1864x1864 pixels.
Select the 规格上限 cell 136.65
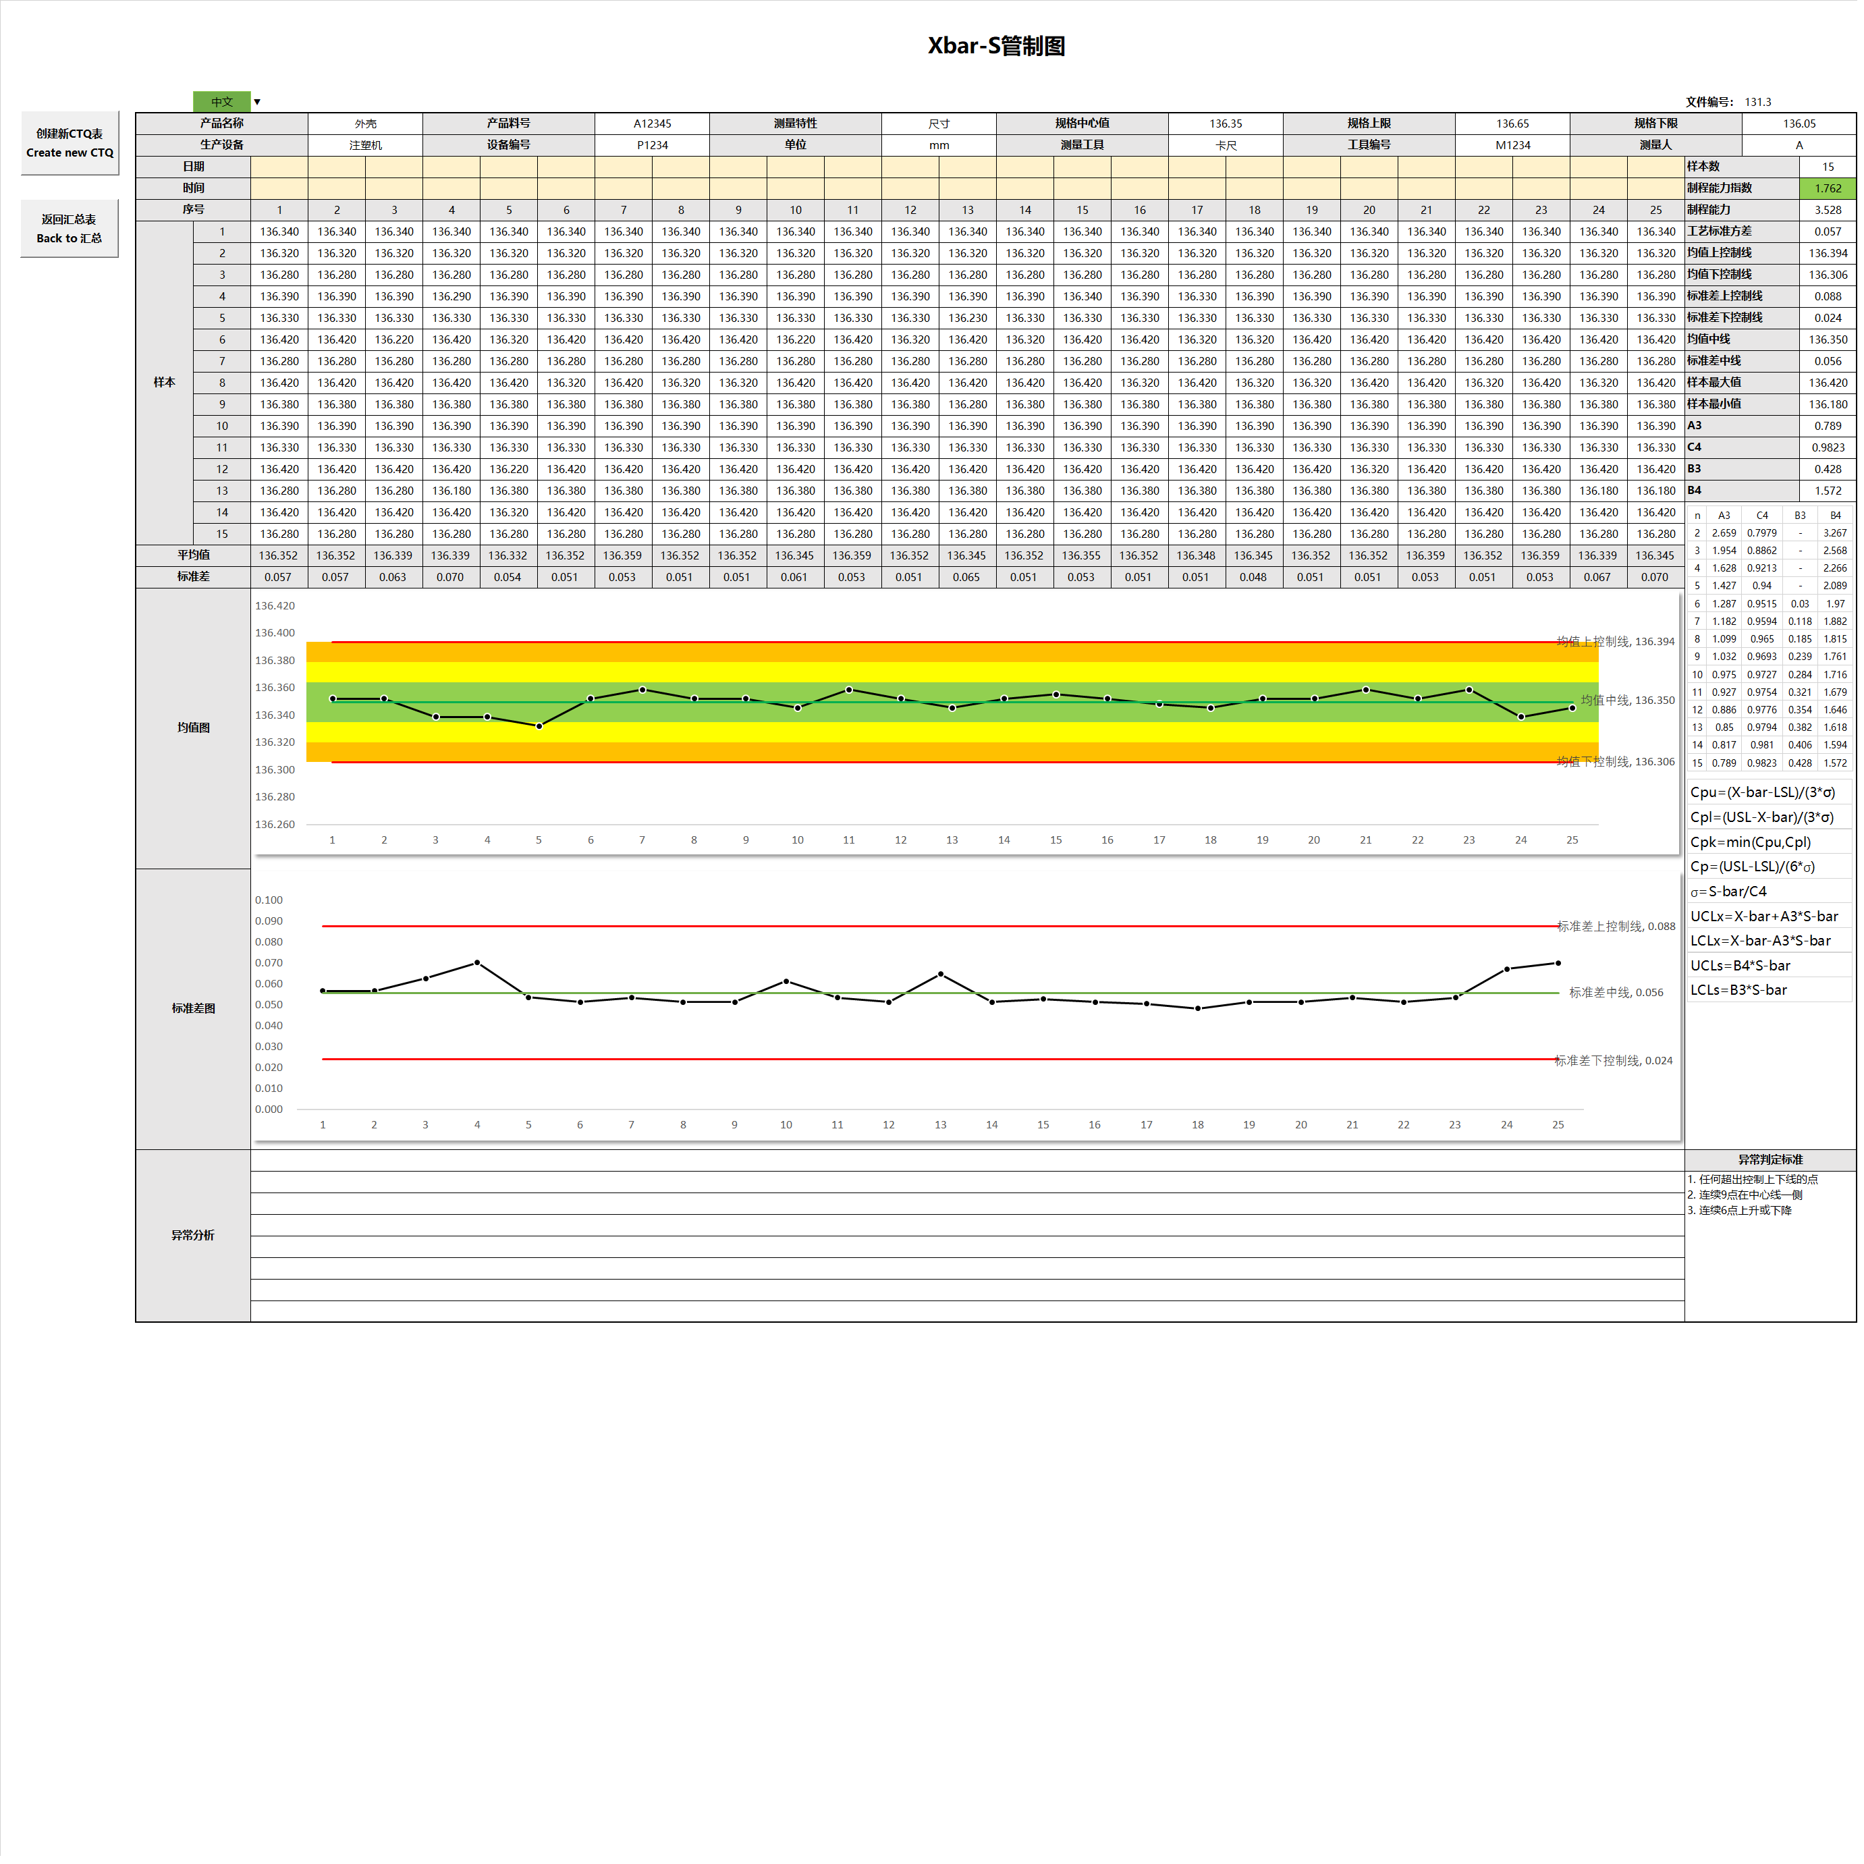coord(1512,124)
